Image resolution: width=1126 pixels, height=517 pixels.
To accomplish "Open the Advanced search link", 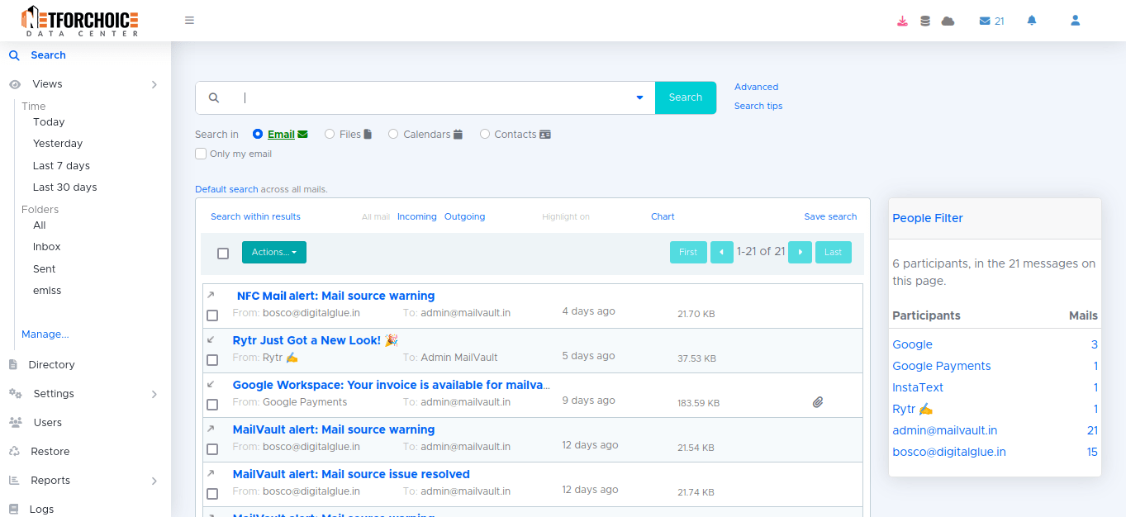I will pos(756,87).
